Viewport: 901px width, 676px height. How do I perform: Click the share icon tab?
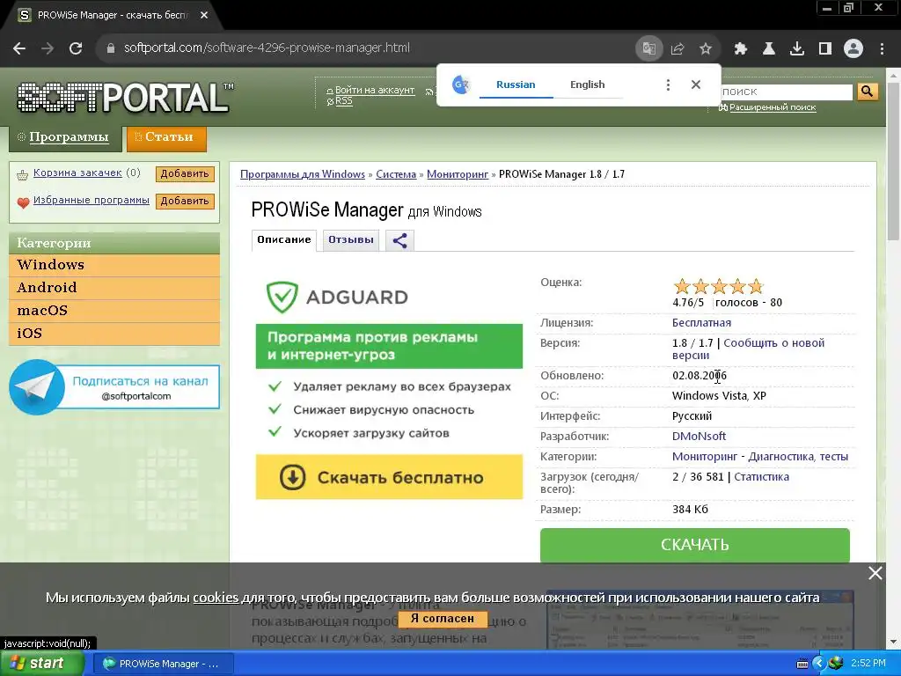pos(400,240)
